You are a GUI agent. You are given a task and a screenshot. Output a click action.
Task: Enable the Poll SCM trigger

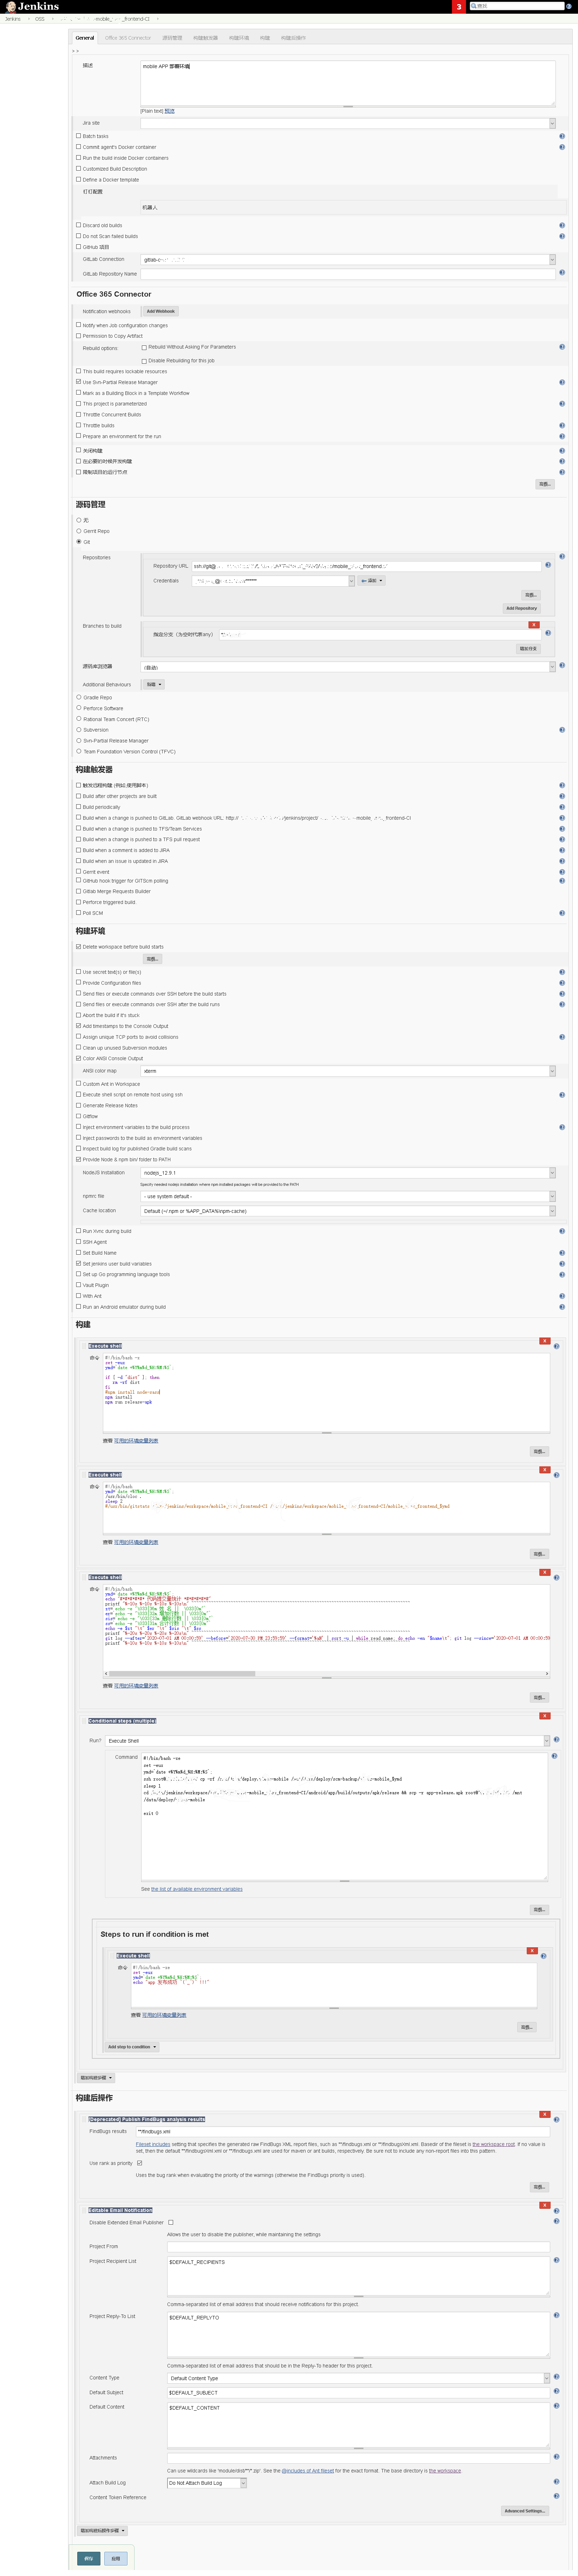tap(79, 913)
